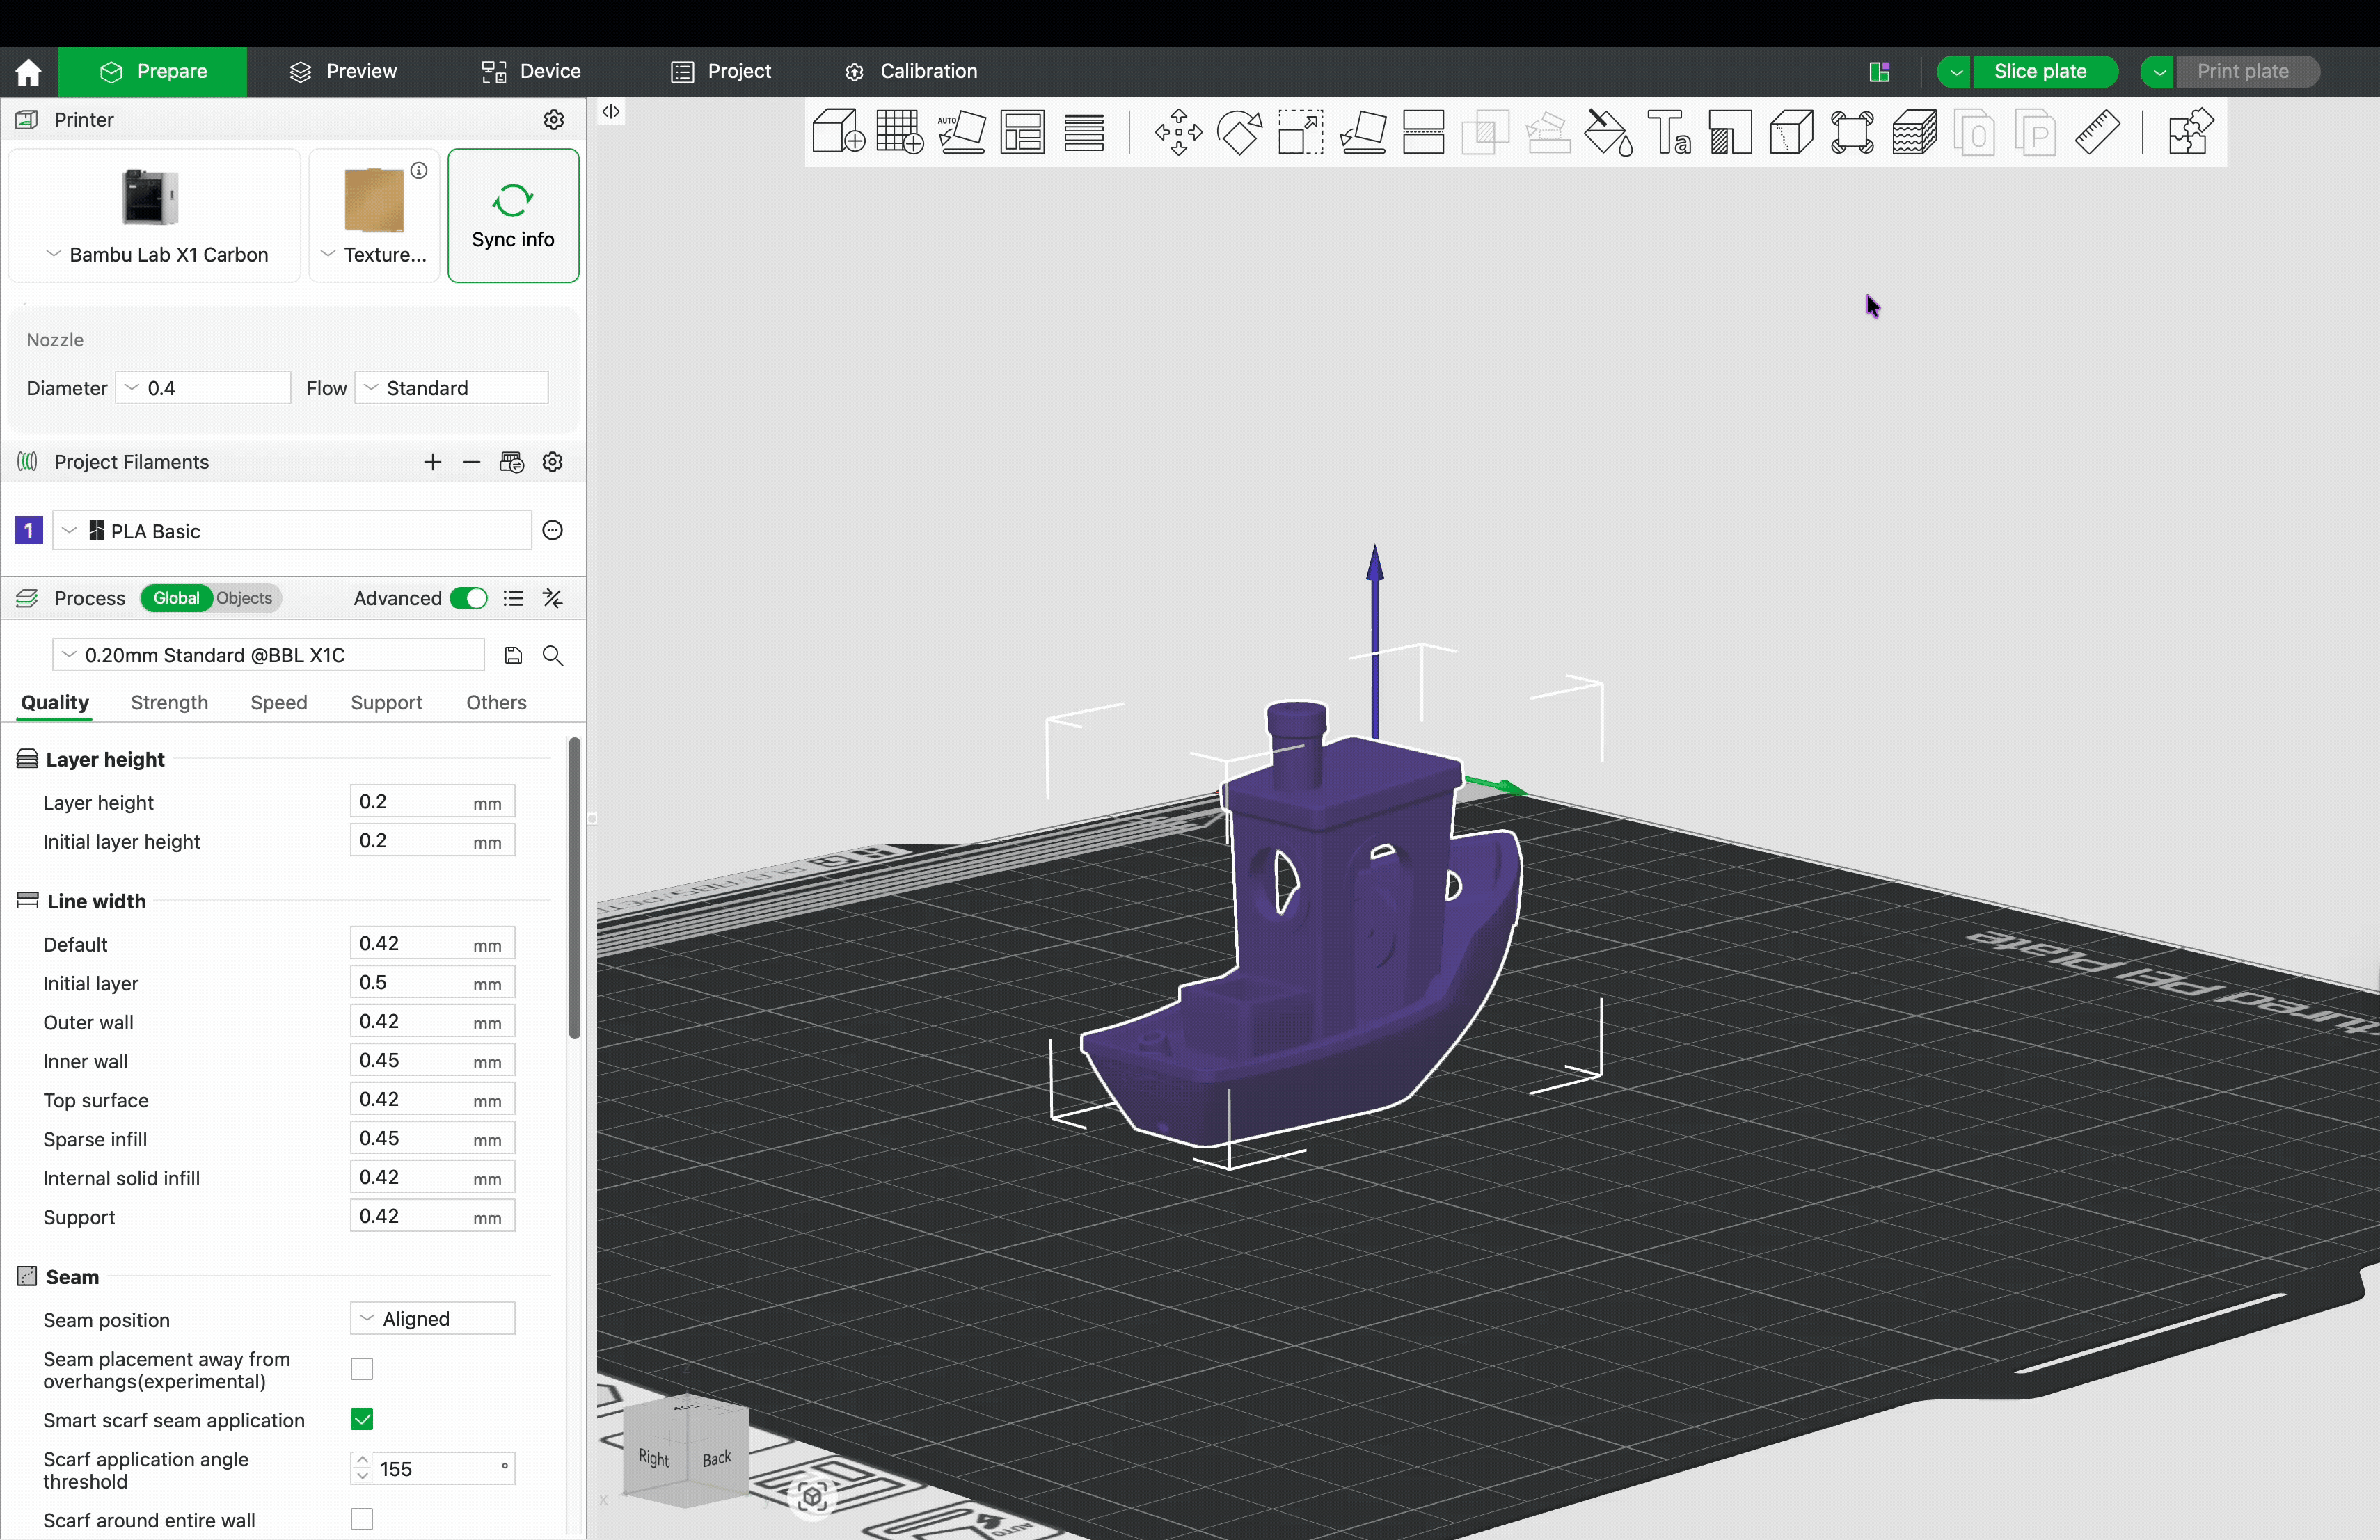Image resolution: width=2380 pixels, height=1540 pixels.
Task: Click the Add object cube icon
Action: pos(837,132)
